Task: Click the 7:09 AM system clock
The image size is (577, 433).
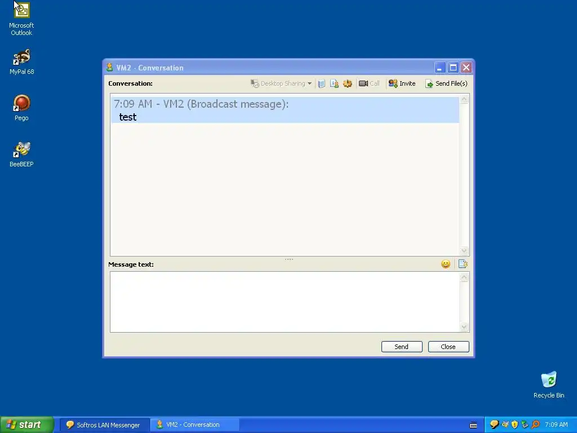Action: 556,425
